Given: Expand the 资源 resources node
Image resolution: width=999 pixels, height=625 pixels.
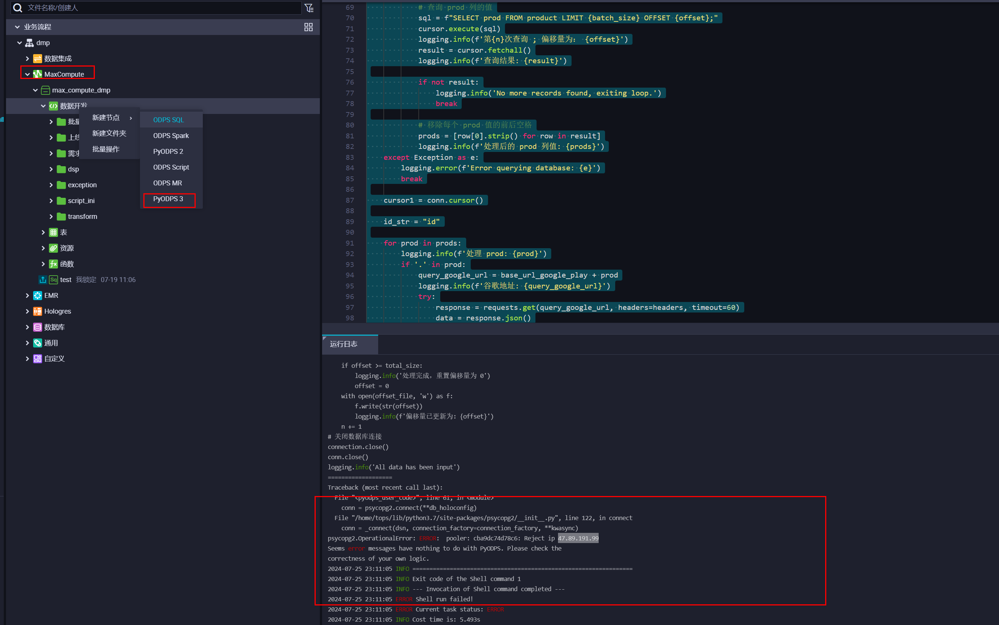Looking at the screenshot, I should tap(43, 248).
